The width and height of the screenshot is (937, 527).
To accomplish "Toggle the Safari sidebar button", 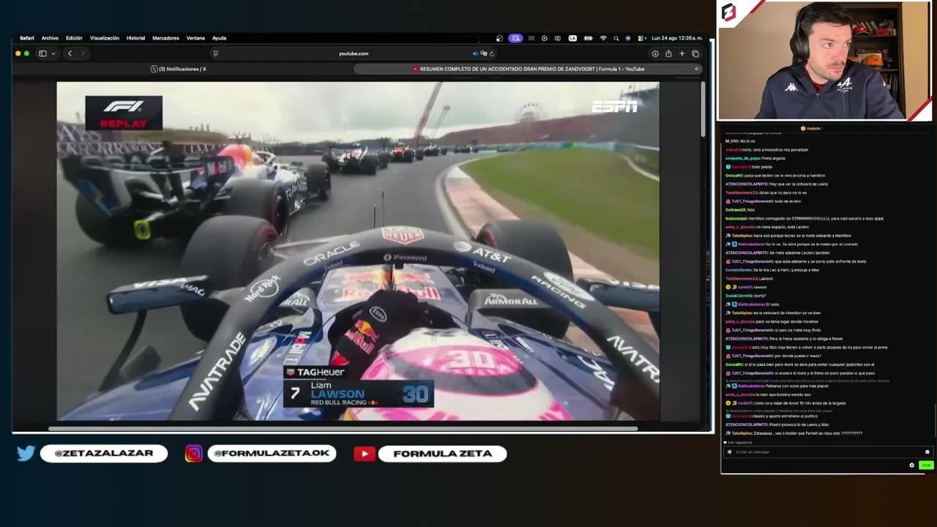I will tap(42, 53).
